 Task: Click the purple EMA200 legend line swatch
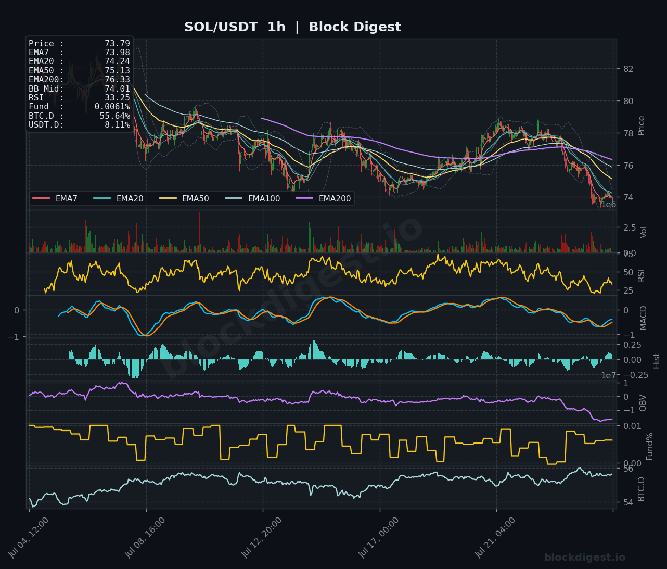[305, 198]
